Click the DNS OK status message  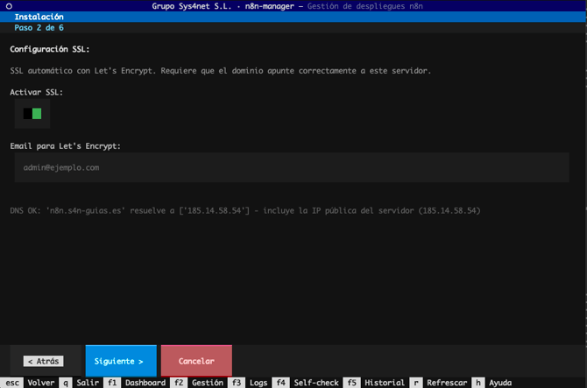click(245, 210)
